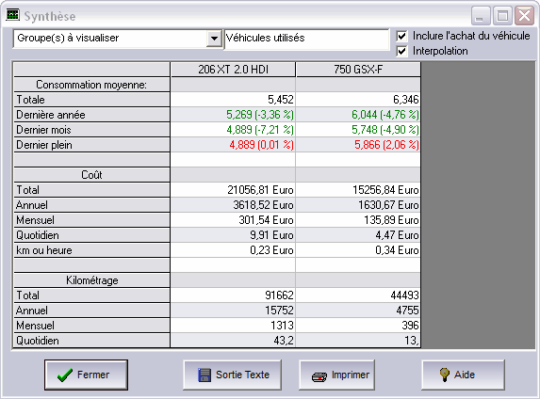Select the 206 XT 2.0 HDI column header
Screen dimensions: 540x399
point(233,70)
